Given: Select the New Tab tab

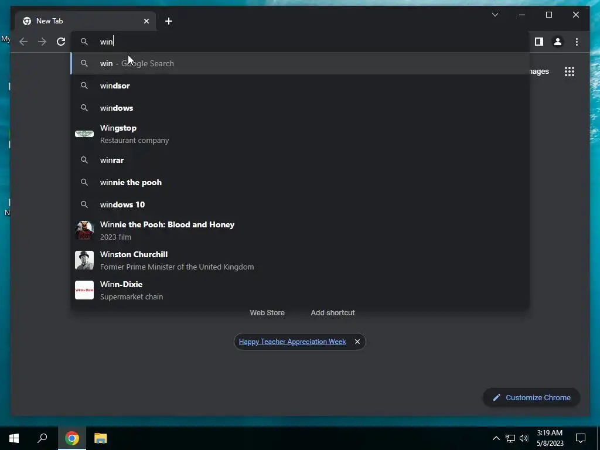Looking at the screenshot, I should [86, 21].
